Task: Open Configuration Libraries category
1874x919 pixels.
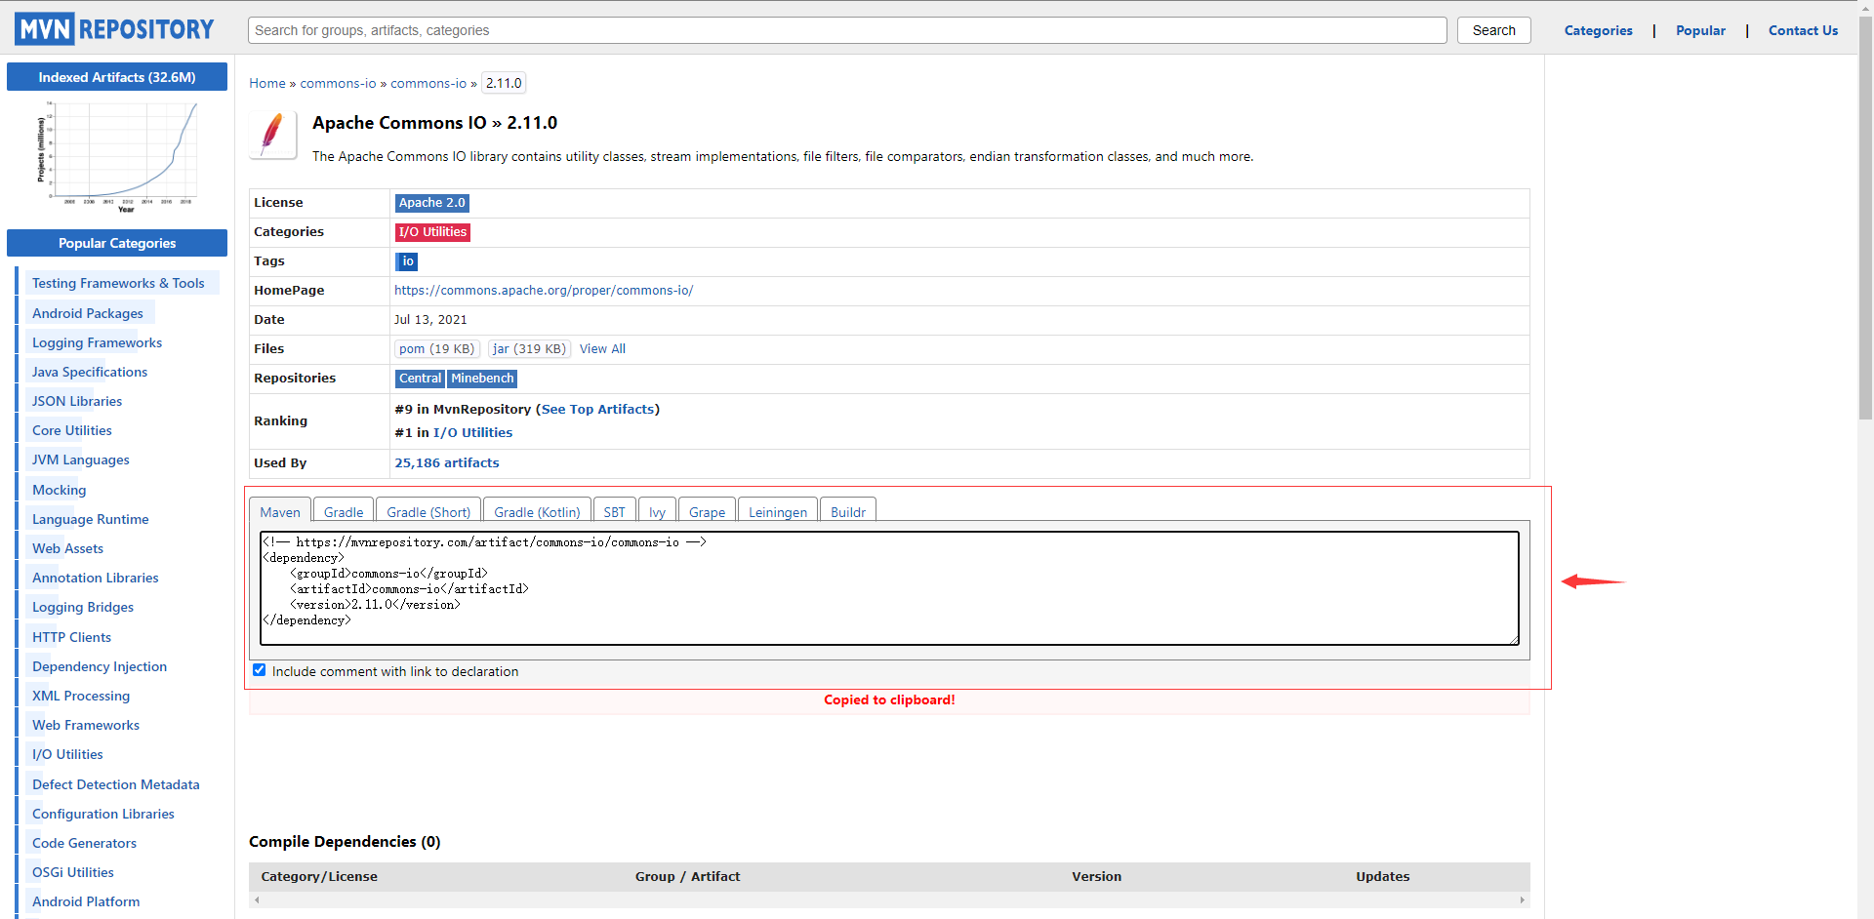Action: point(103,814)
